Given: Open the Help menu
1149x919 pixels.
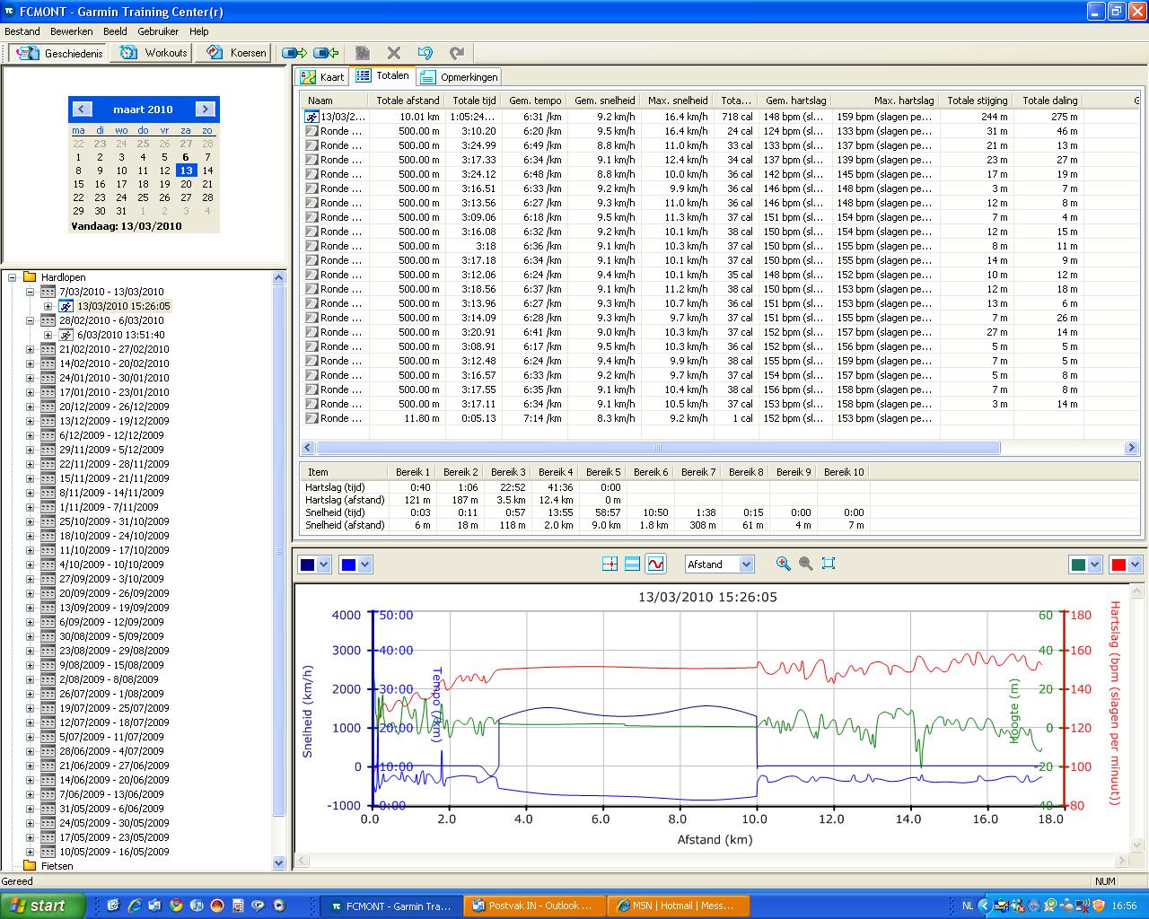Looking at the screenshot, I should (x=199, y=31).
